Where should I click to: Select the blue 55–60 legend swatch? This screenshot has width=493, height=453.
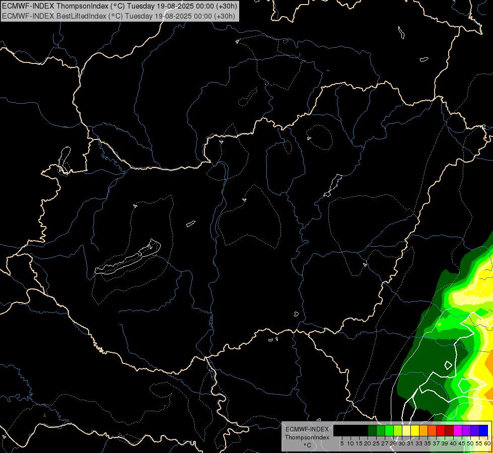pos(483,431)
